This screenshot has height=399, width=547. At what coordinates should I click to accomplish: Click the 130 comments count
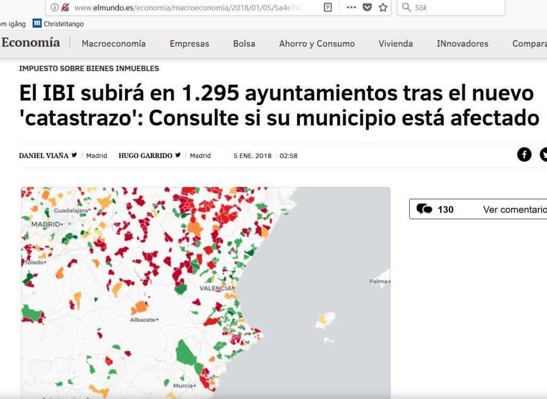[446, 209]
